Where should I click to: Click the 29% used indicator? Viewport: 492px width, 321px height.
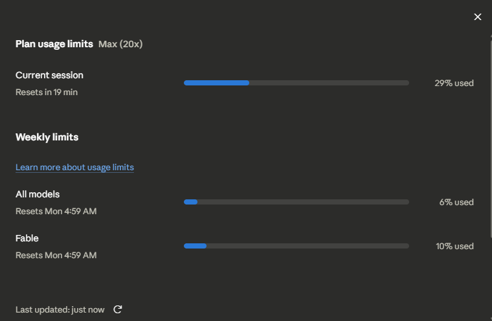coord(454,83)
